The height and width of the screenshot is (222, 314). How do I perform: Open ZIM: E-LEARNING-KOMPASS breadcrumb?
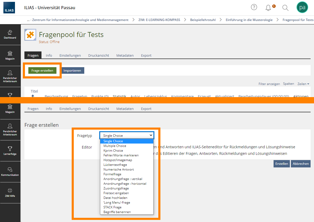pyautogui.click(x=159, y=20)
